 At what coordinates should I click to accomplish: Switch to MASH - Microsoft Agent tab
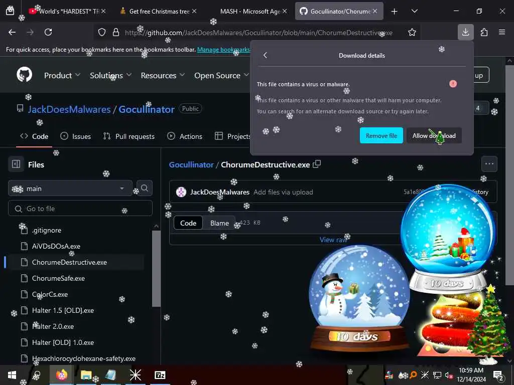coord(250,11)
